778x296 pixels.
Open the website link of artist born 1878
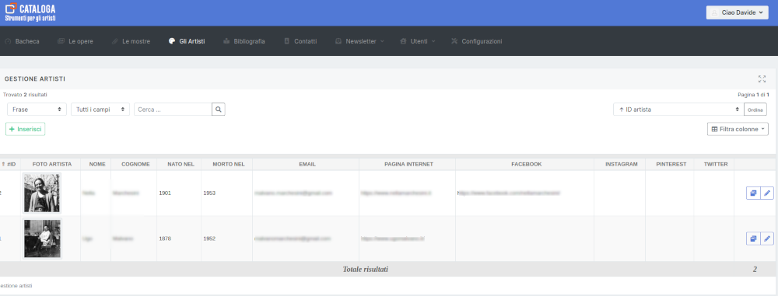point(392,239)
